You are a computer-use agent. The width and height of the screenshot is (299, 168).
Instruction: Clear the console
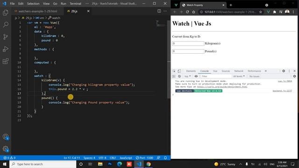(x=179, y=76)
